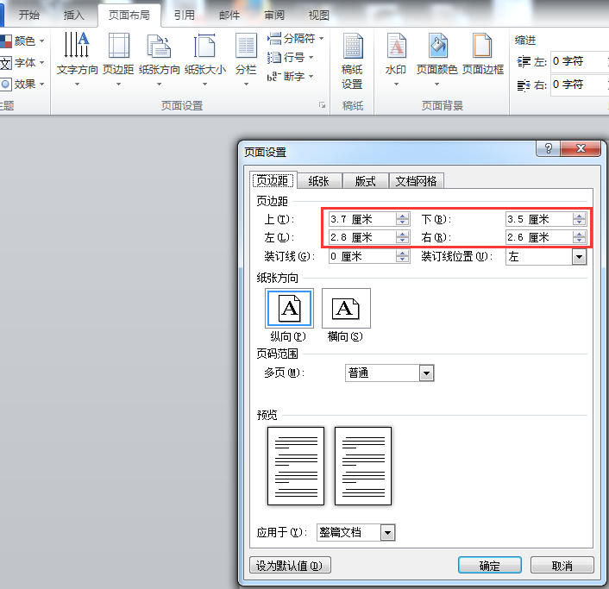Viewport: 609px width, 589px height.
Task: Open the 分栏 columns icon
Action: tap(246, 59)
